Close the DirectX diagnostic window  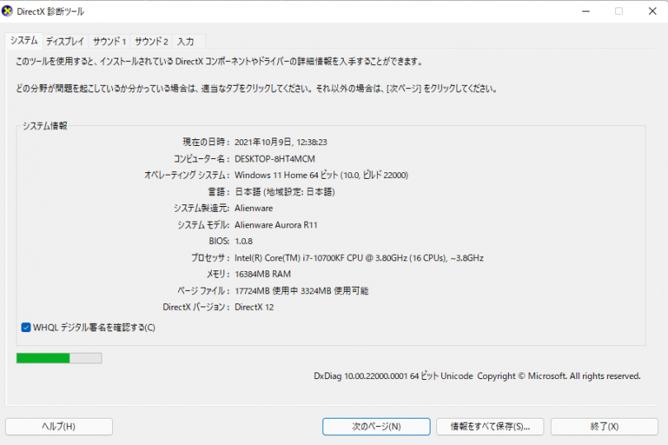652,12
